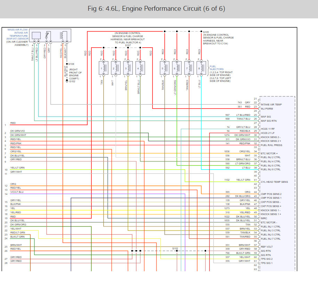Click the CKP POS SENS + label
This screenshot has width=318, height=283.
click(x=271, y=206)
